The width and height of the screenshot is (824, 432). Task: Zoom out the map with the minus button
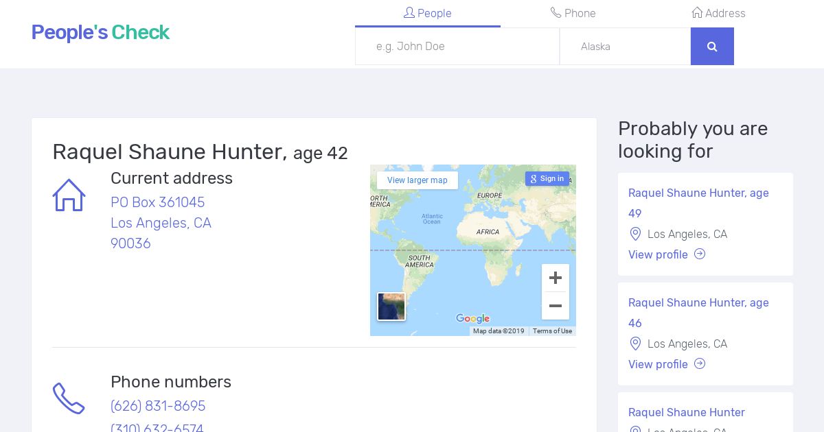(556, 306)
